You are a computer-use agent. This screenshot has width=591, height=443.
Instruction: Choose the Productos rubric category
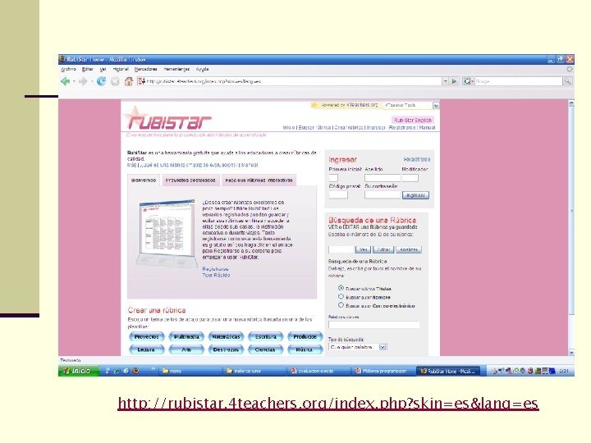[305, 336]
